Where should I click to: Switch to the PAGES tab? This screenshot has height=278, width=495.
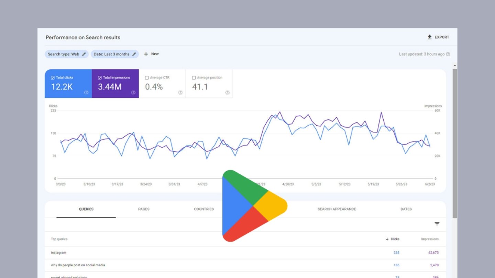[144, 209]
